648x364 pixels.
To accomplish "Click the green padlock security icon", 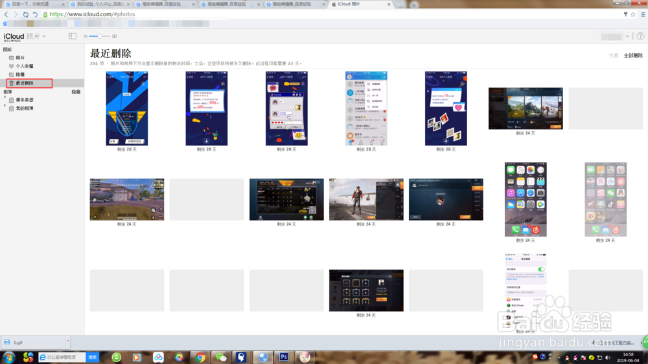I will coord(45,14).
